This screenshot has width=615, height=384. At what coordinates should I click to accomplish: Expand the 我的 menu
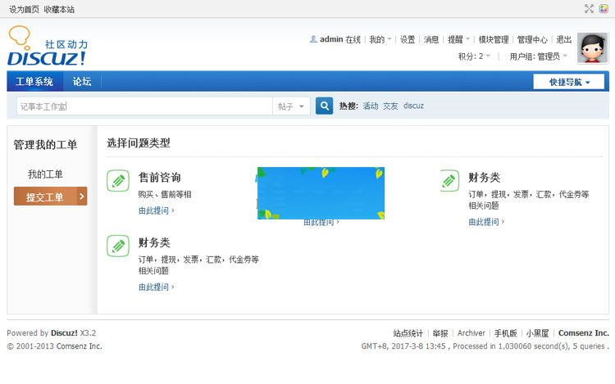tap(380, 39)
